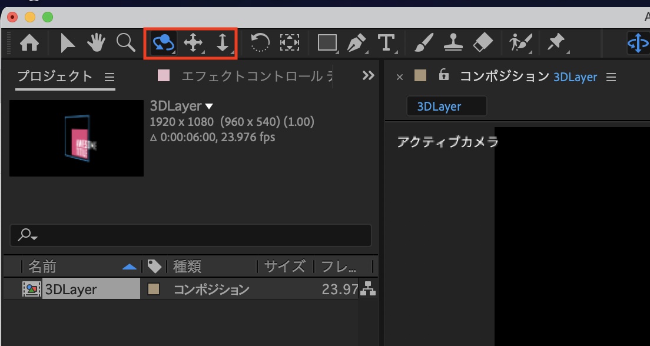The width and height of the screenshot is (650, 346).
Task: Click the project preview thumbnail
Action: click(x=77, y=138)
